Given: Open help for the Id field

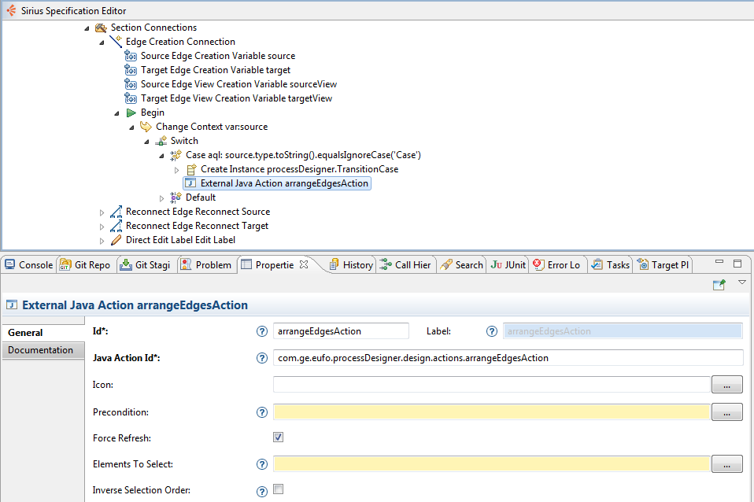Looking at the screenshot, I should coord(261,331).
